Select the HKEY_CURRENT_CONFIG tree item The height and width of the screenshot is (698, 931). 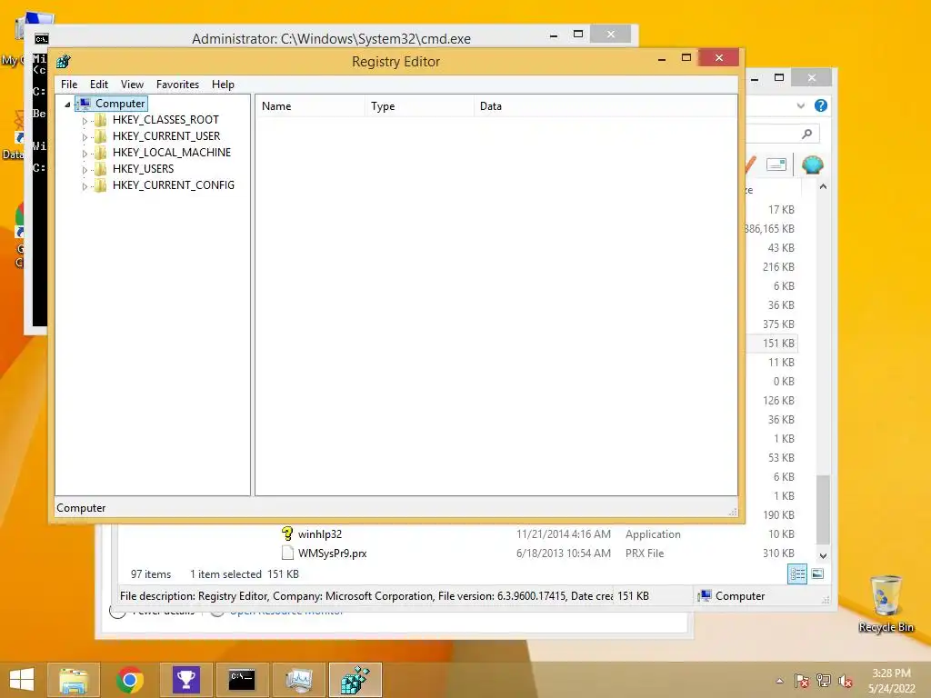click(174, 185)
